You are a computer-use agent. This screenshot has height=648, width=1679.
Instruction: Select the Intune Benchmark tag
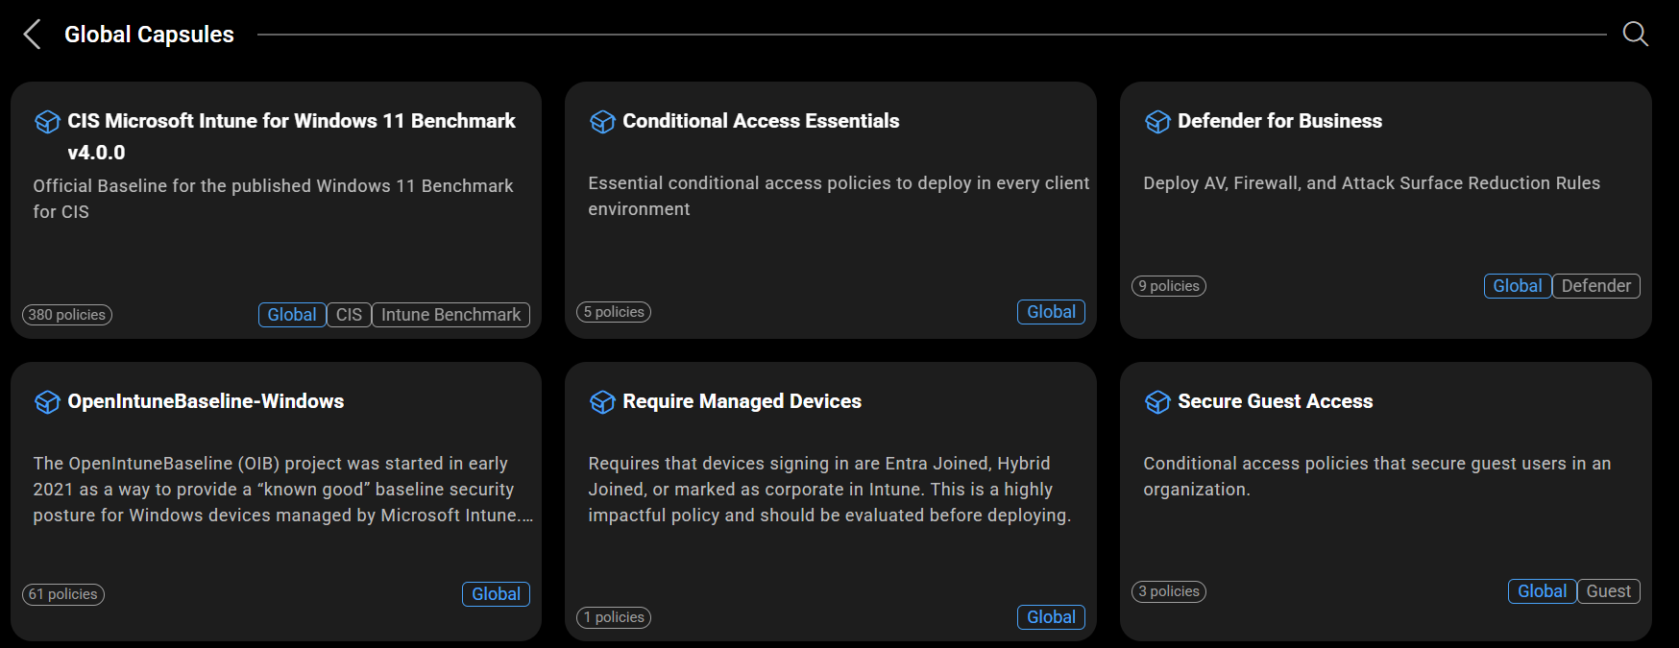(x=450, y=315)
